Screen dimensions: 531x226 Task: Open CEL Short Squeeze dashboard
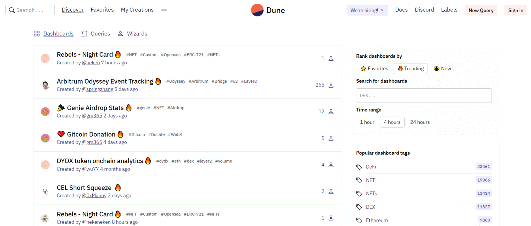(x=84, y=188)
